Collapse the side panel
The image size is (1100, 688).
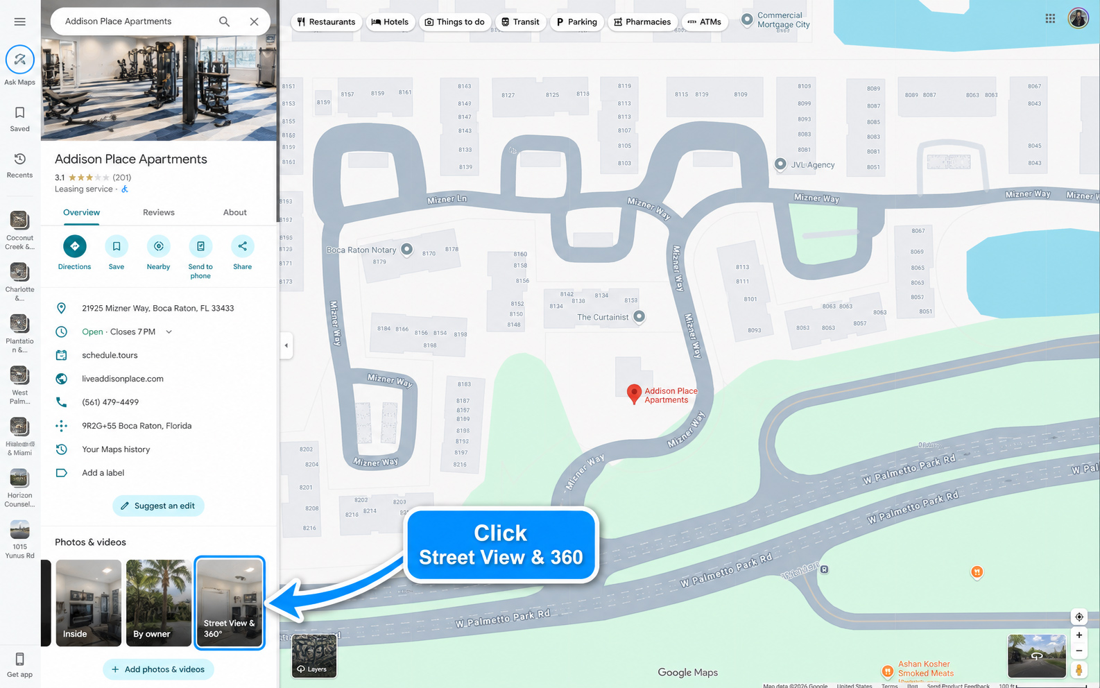286,345
